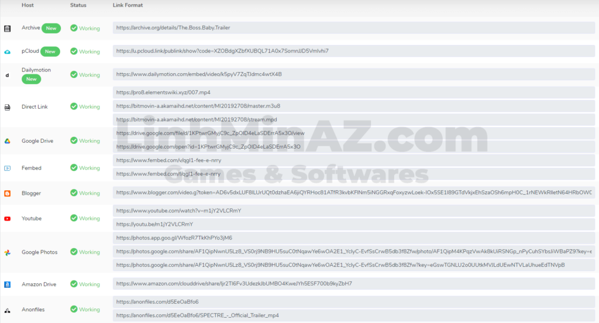Select the Blogger host name
Screen dimensions: 599x323
(31, 194)
